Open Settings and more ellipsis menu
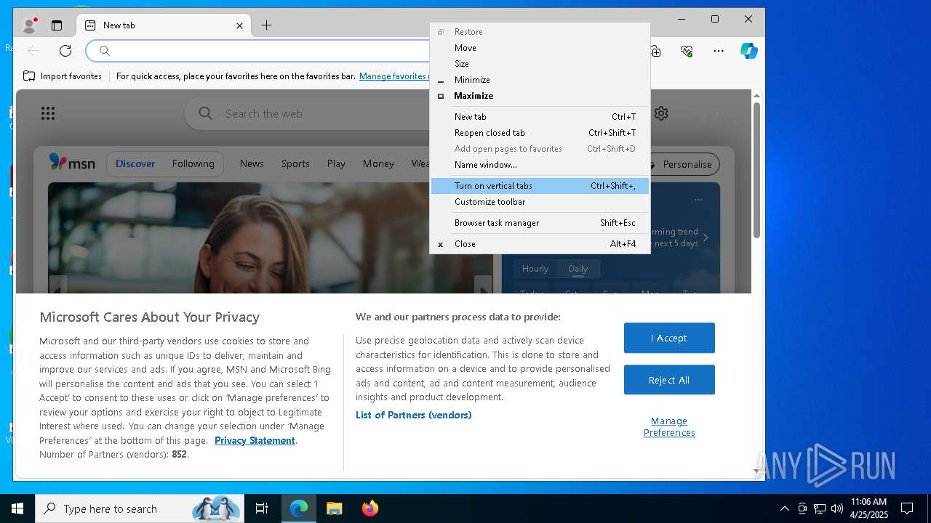The image size is (931, 523). pyautogui.click(x=719, y=51)
